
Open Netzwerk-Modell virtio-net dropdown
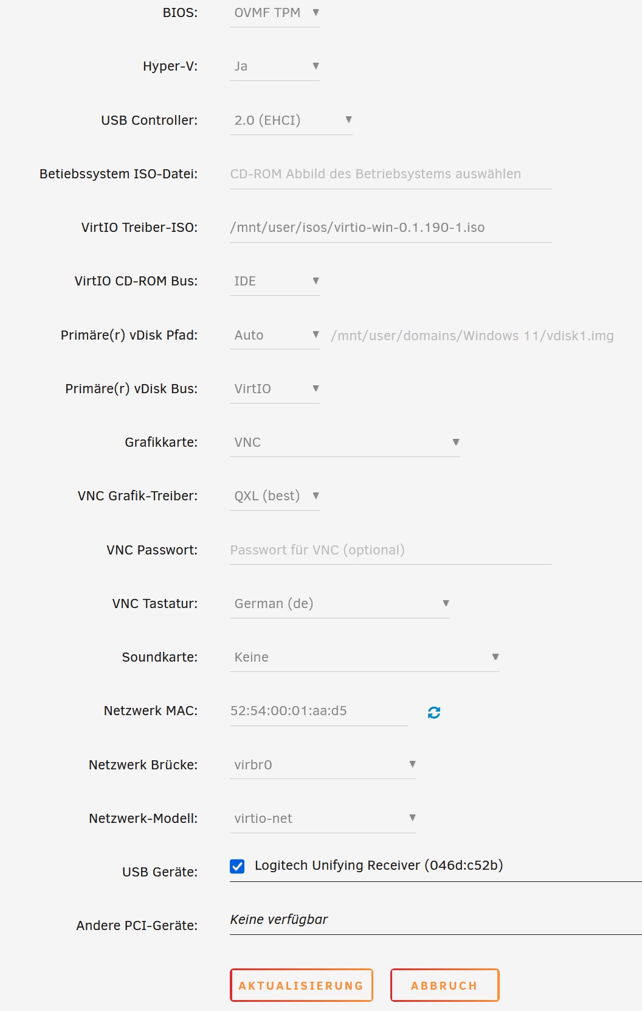point(323,818)
